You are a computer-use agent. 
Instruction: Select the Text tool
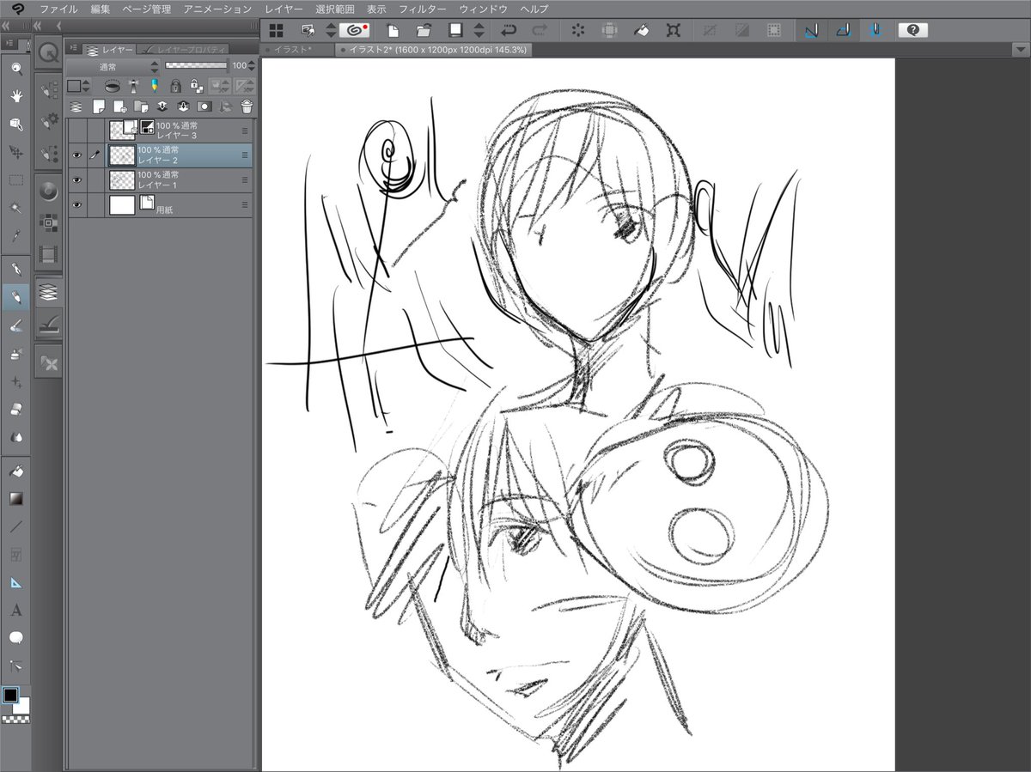(15, 611)
